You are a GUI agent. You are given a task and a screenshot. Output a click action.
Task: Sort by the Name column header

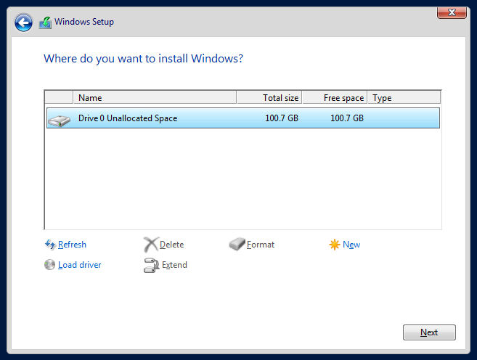[x=155, y=97]
